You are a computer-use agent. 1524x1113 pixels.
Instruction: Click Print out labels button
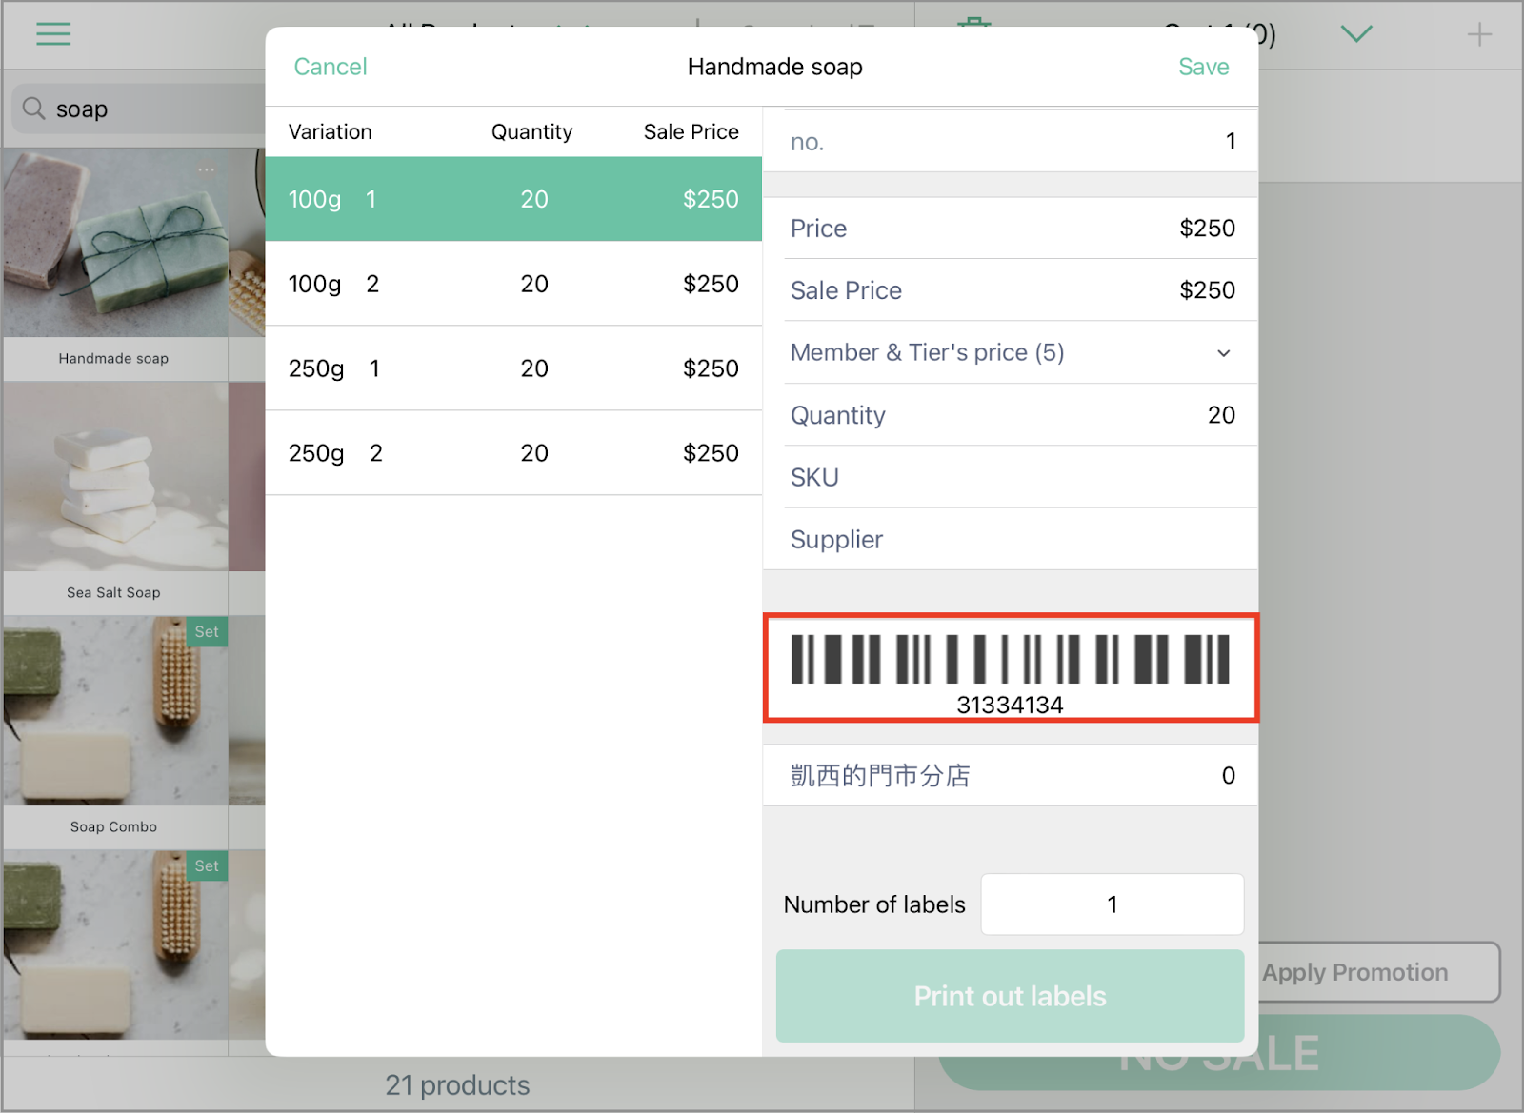(x=1010, y=996)
